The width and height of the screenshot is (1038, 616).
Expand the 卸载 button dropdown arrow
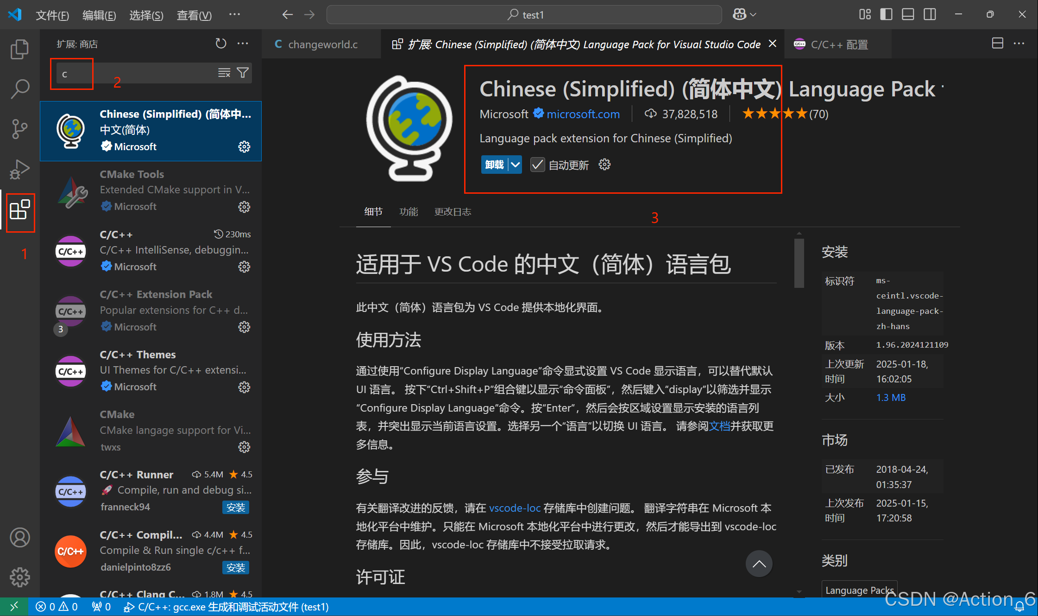(x=515, y=165)
